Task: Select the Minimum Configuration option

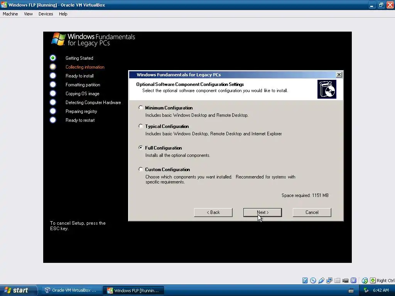Action: [x=140, y=108]
